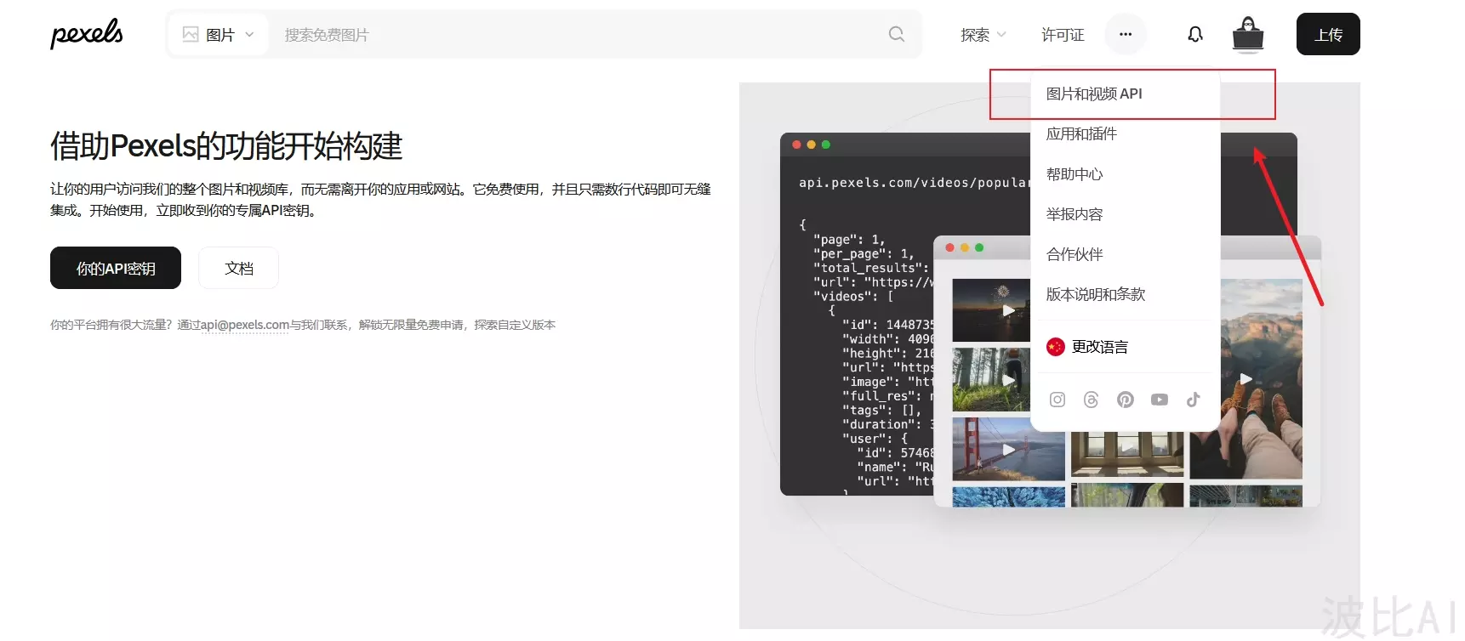Open Pexels TikTok page icon
This screenshot has height=641, width=1465.
pyautogui.click(x=1194, y=400)
